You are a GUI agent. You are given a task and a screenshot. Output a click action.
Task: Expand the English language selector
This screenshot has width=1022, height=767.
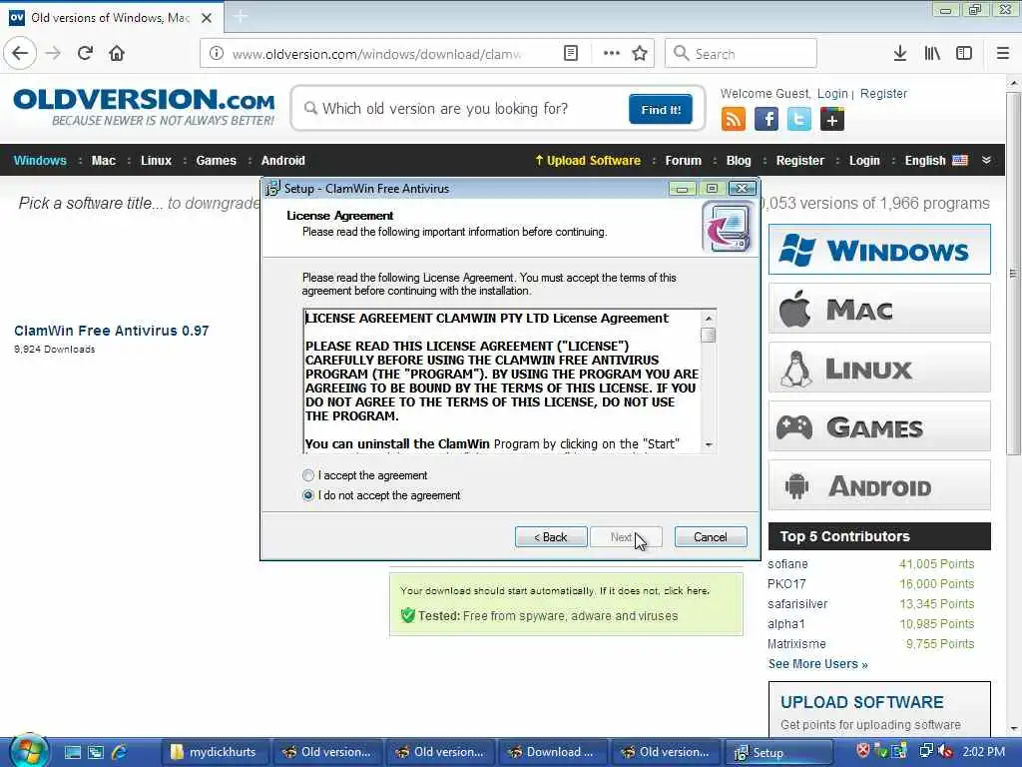pyautogui.click(x=936, y=161)
